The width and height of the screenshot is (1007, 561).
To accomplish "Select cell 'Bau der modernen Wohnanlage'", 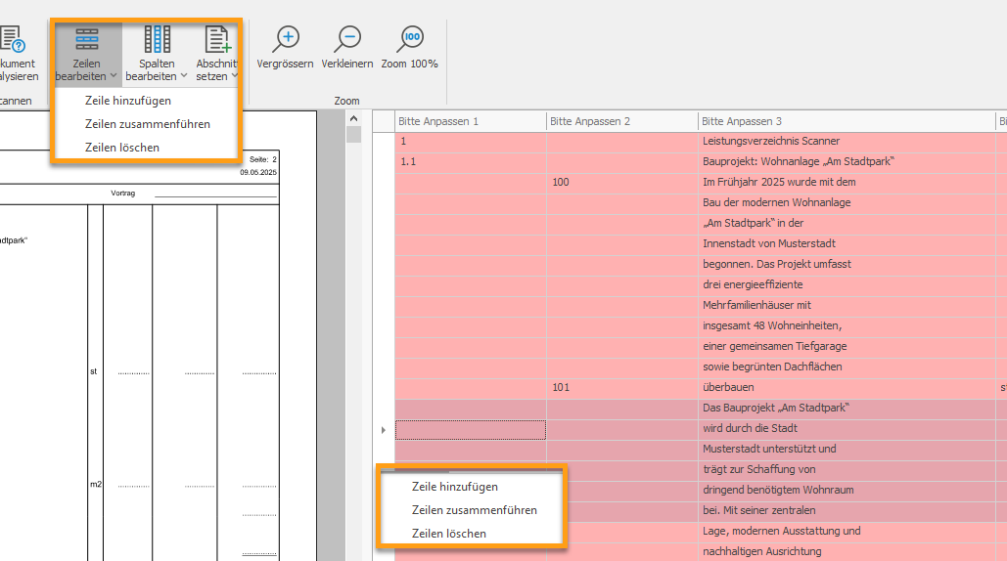I will [847, 202].
